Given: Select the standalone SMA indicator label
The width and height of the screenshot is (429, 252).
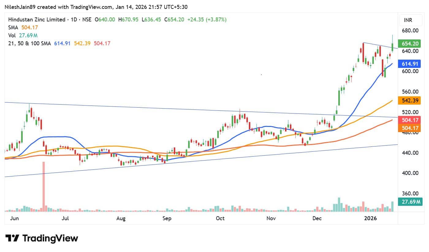Looking at the screenshot, I should (13, 28).
